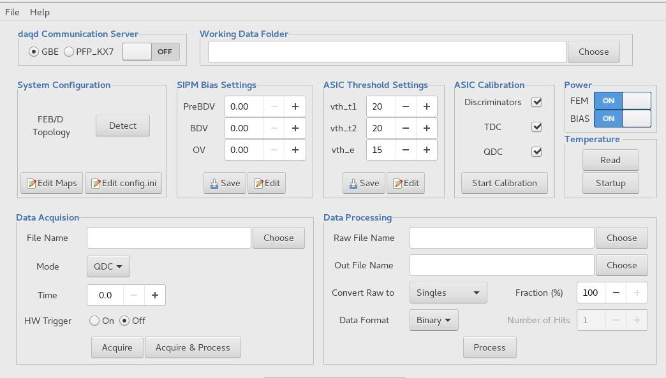Select the PFP_KX7 radio option
The width and height of the screenshot is (666, 378).
point(69,52)
